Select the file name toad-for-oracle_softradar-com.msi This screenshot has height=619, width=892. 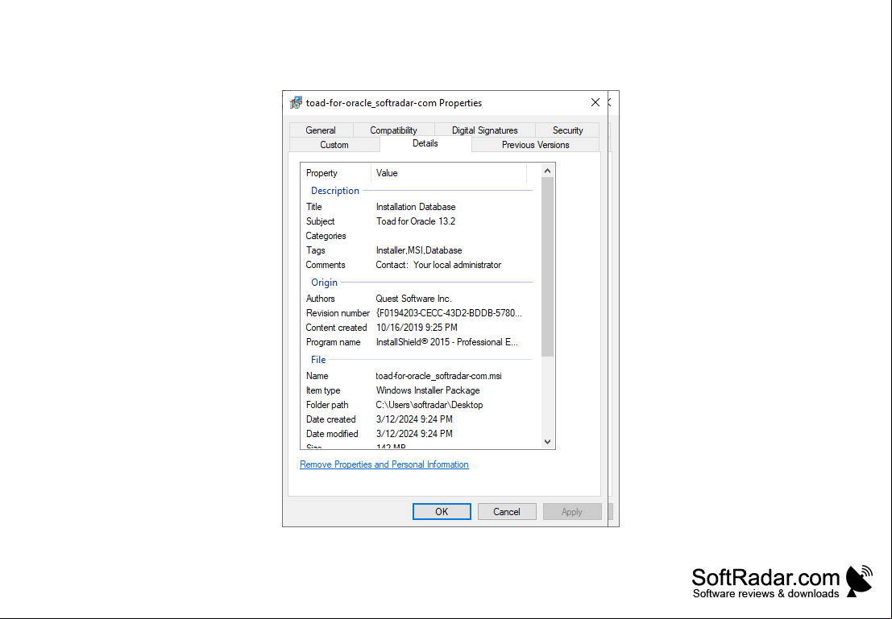point(438,376)
